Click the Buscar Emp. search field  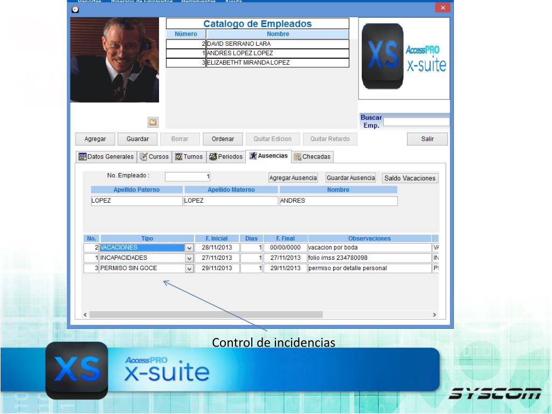pyautogui.click(x=417, y=122)
